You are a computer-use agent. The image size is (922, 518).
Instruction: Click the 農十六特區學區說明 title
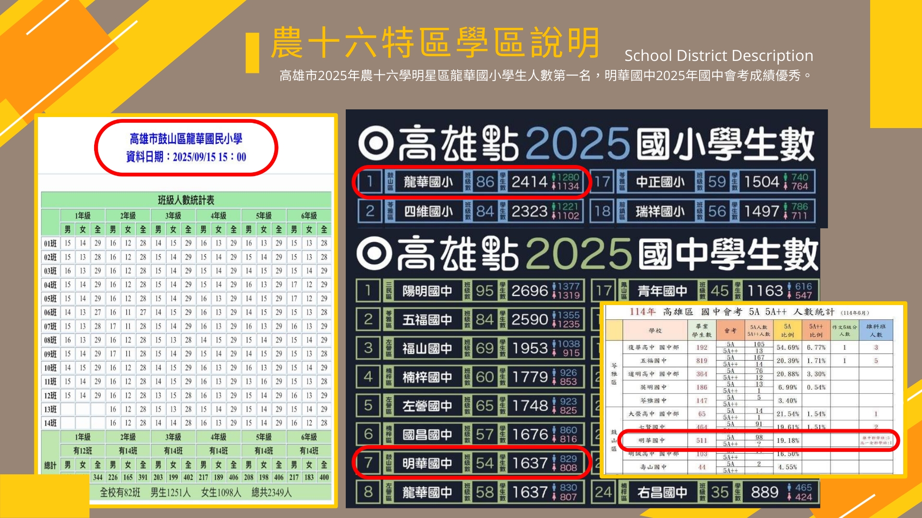click(x=435, y=42)
